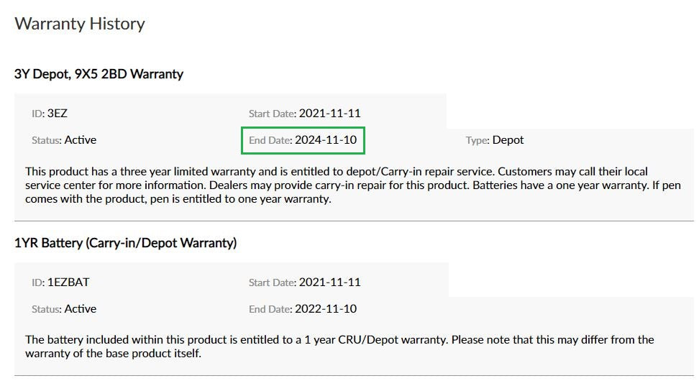
Task: Click the battery CRU/Depot warranty description text
Action: [x=339, y=346]
